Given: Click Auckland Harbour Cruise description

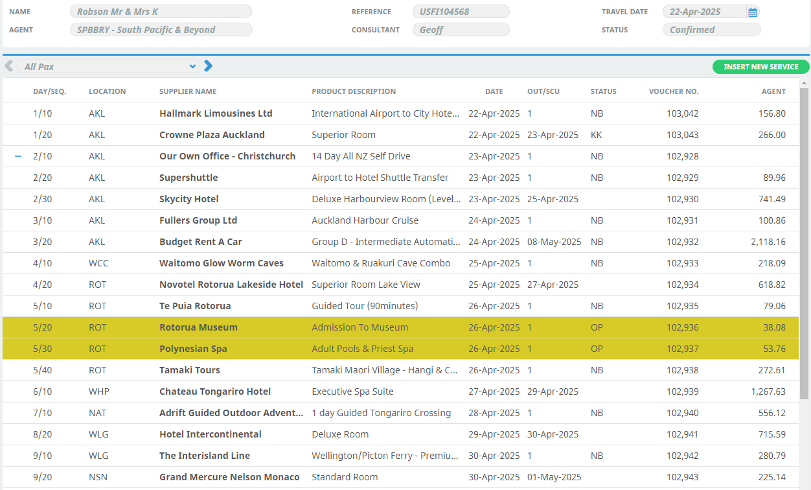Looking at the screenshot, I should tap(365, 220).
